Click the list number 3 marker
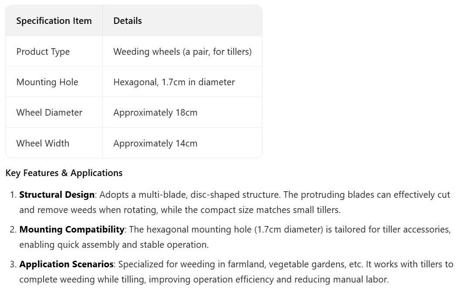 [x=13, y=264]
